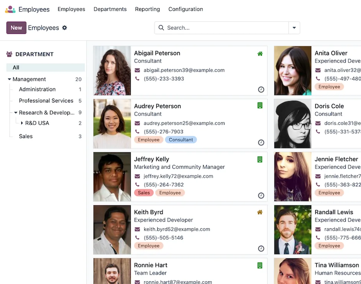Collapse the Management department tree
The image size is (361, 284).
9,79
